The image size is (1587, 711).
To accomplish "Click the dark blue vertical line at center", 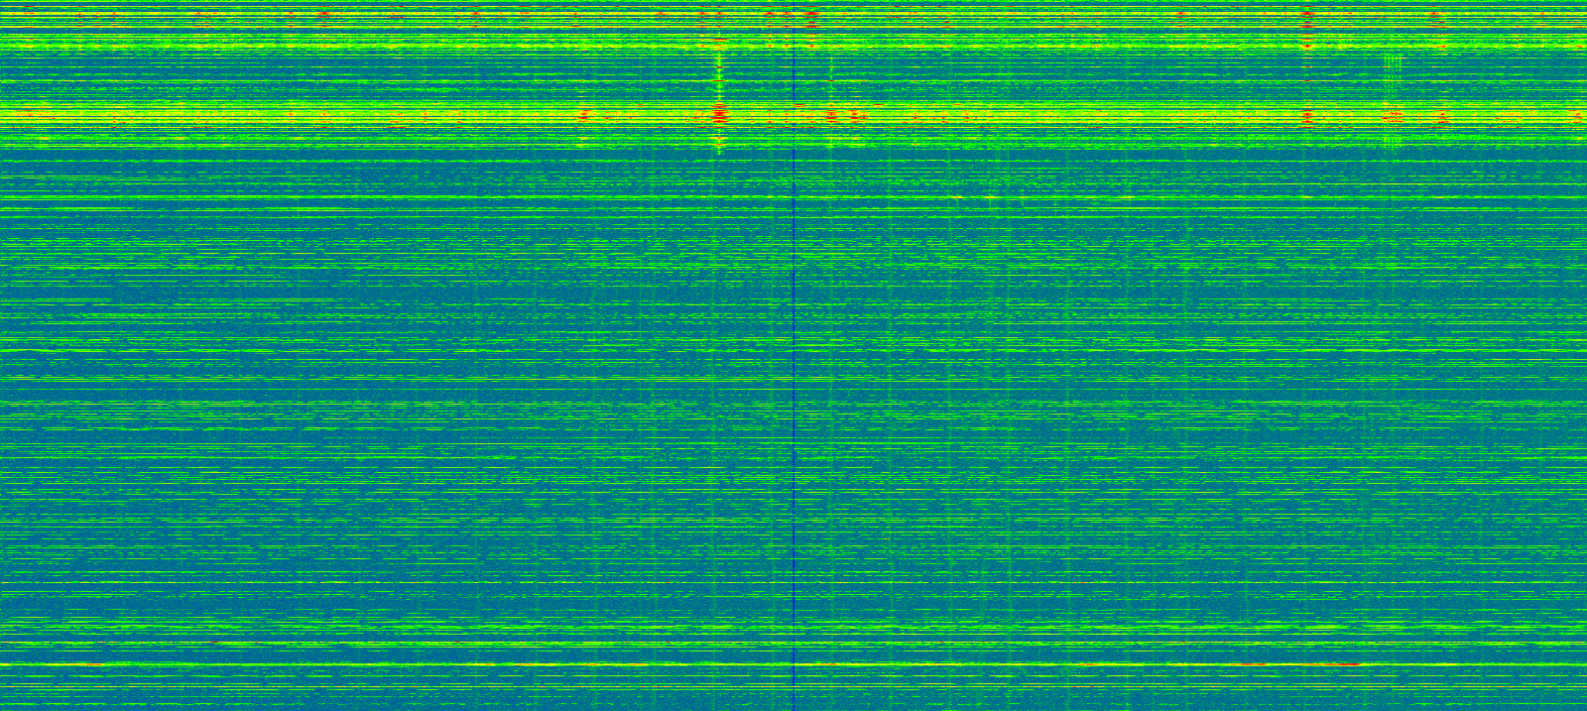I will click(793, 397).
